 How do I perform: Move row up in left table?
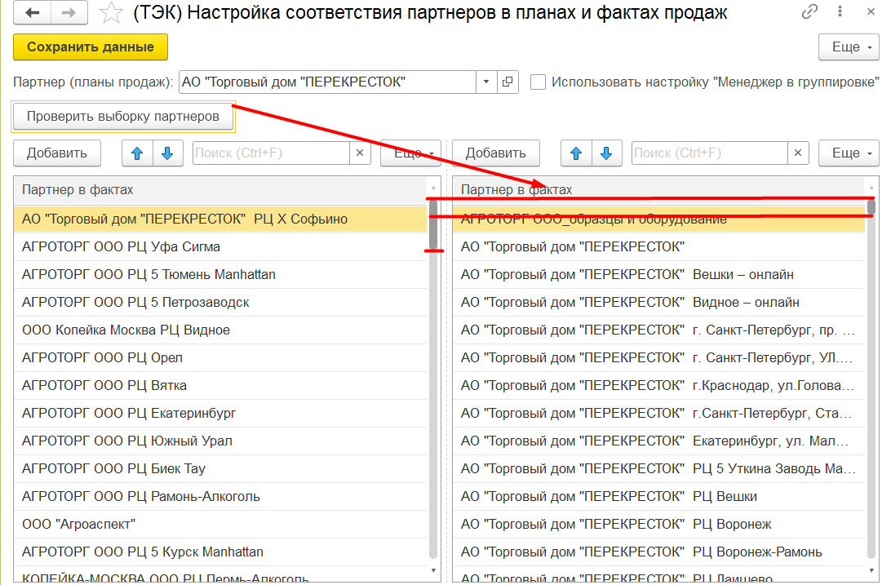click(x=136, y=153)
